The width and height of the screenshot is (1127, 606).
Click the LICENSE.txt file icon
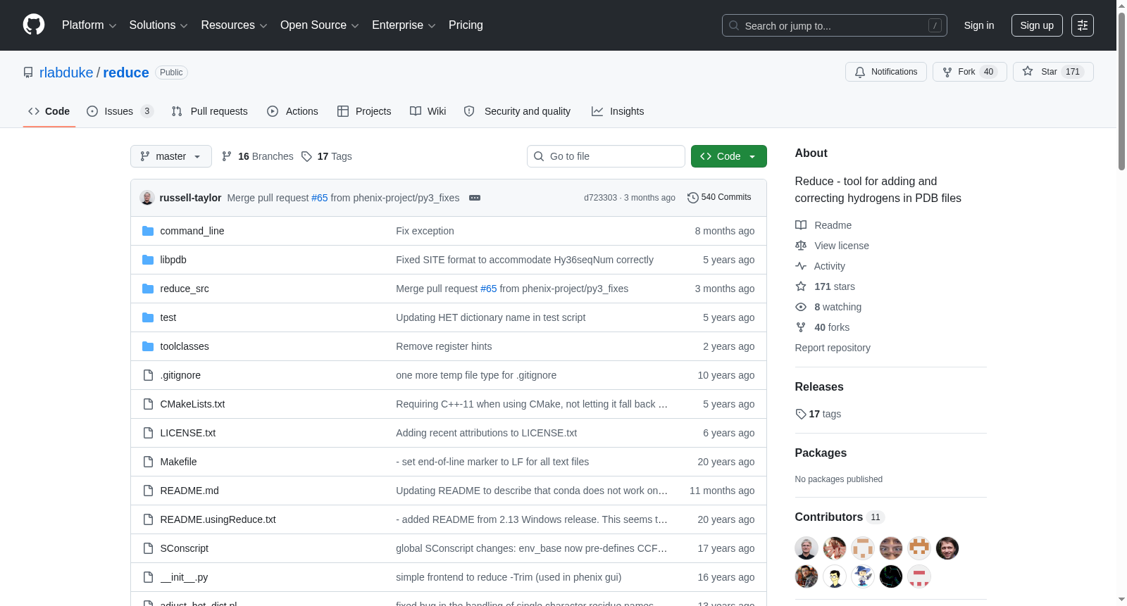[x=148, y=433]
